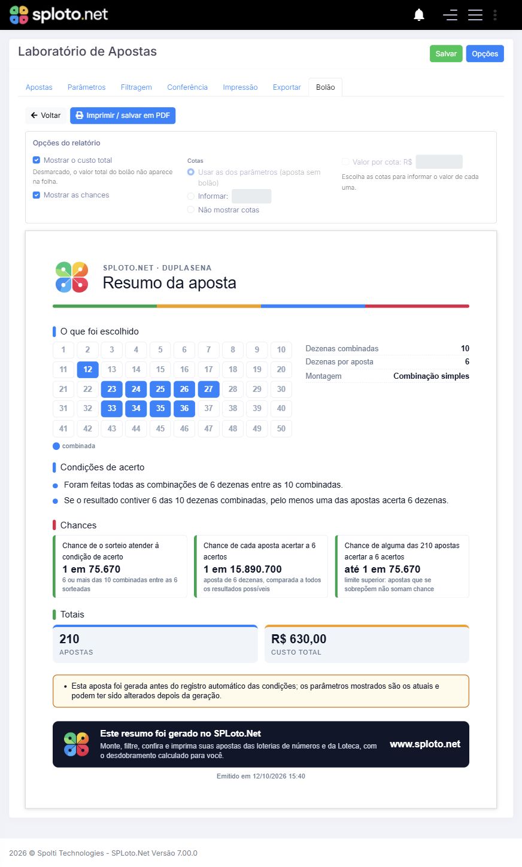Click selected number 33 in the grid
Image resolution: width=522 pixels, height=867 pixels.
point(112,408)
